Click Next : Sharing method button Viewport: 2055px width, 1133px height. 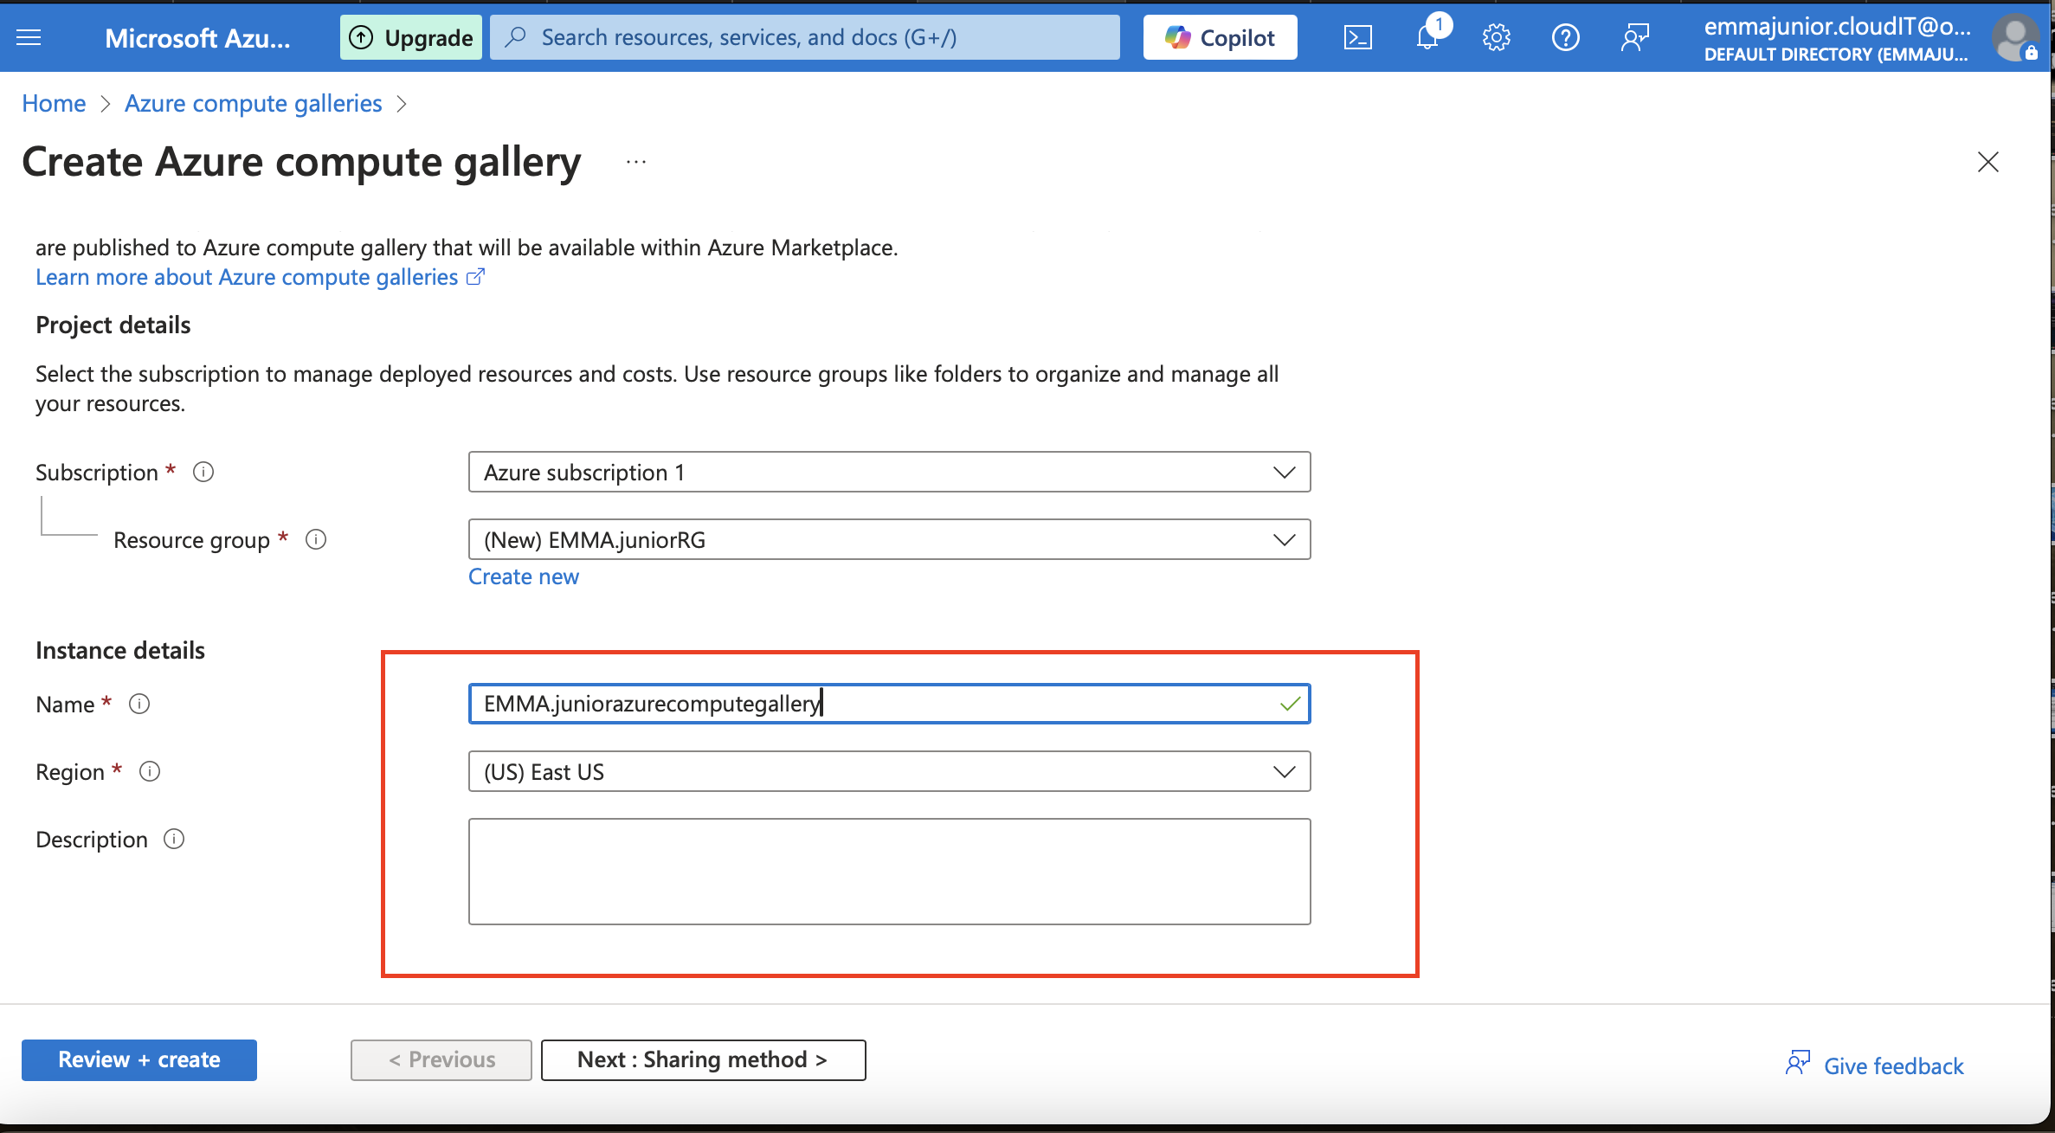(x=703, y=1059)
